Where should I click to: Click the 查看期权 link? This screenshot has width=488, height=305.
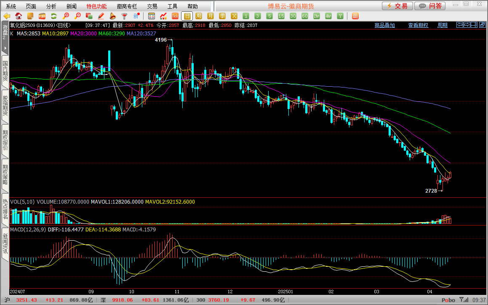point(418,25)
